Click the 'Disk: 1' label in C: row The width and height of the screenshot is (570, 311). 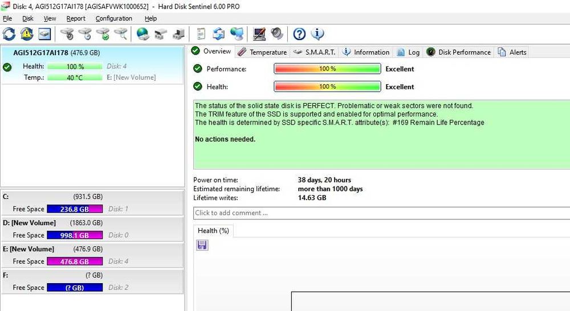click(x=118, y=209)
